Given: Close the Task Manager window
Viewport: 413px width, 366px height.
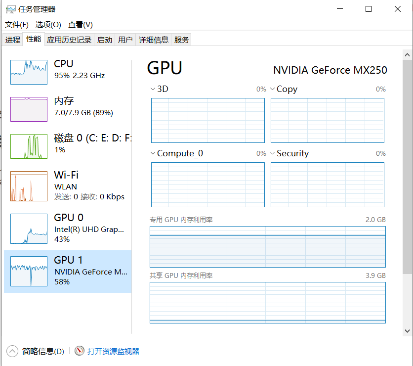Looking at the screenshot, I should pyautogui.click(x=398, y=9).
